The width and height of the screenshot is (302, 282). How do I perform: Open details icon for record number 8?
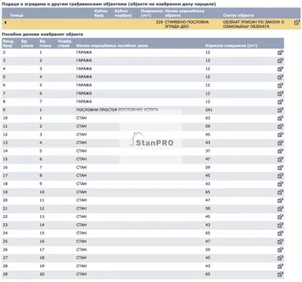tap(280, 102)
